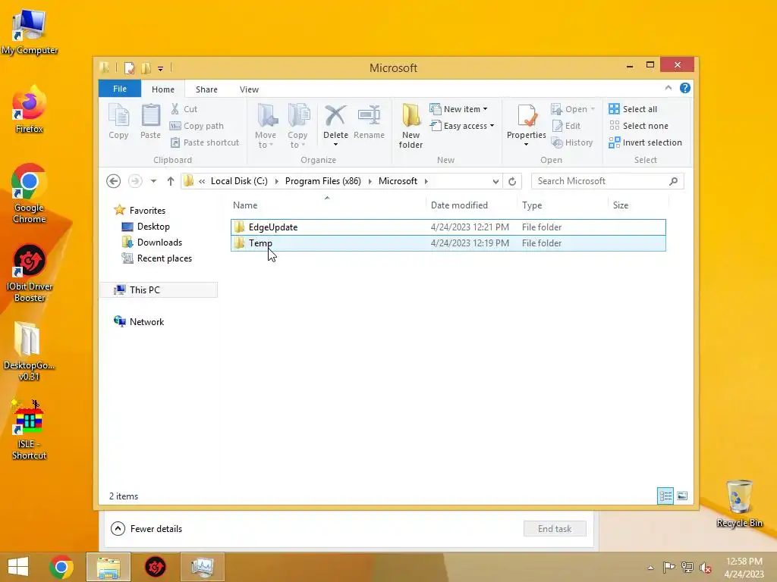Viewport: 777px width, 582px height.
Task: Click the Paste ribbon button
Action: tap(151, 121)
